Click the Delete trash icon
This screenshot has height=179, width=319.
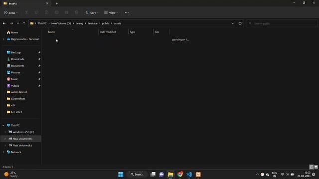click(x=76, y=13)
